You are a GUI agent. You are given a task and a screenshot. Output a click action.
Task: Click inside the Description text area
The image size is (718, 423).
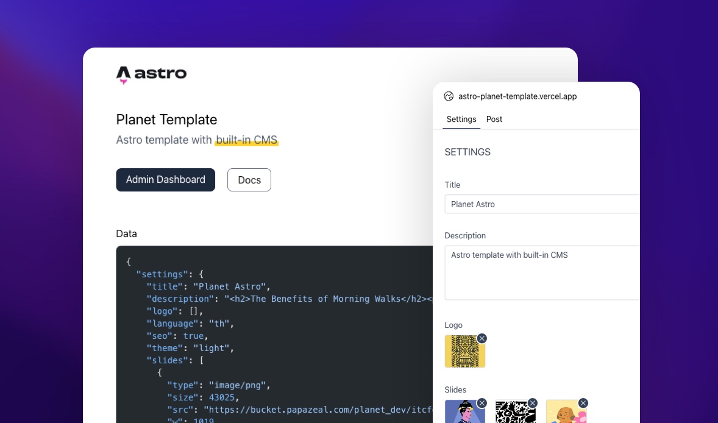click(542, 273)
